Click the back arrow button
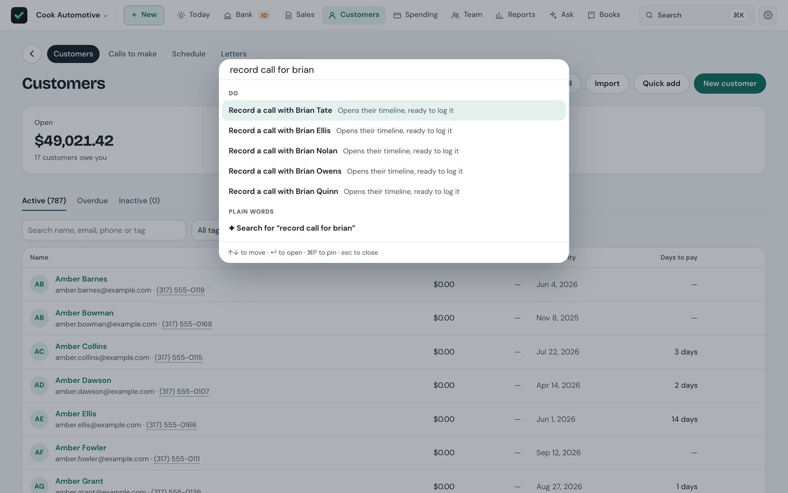 [x=32, y=54]
